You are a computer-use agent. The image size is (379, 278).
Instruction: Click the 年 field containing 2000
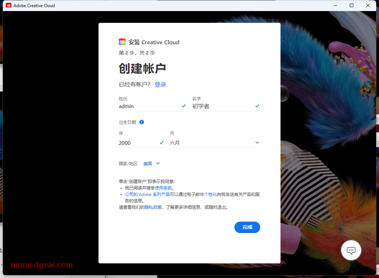(x=138, y=143)
